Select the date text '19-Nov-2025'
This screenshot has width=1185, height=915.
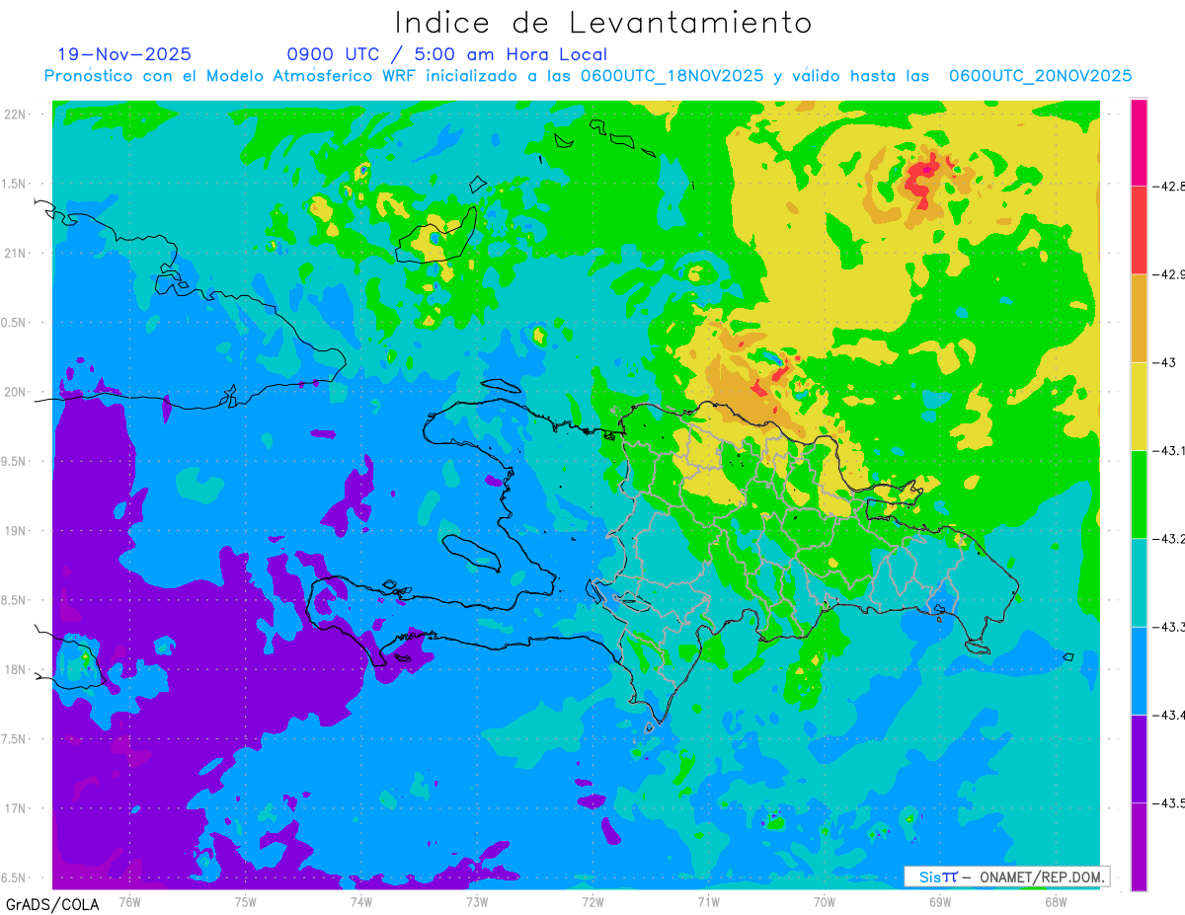(124, 54)
